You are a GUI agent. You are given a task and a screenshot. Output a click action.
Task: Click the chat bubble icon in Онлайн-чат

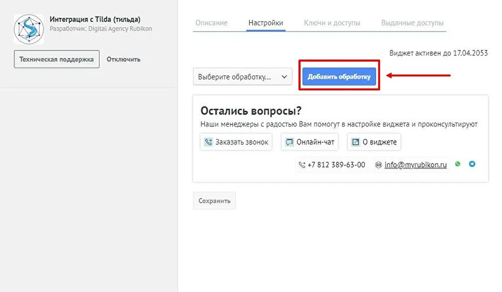point(290,142)
